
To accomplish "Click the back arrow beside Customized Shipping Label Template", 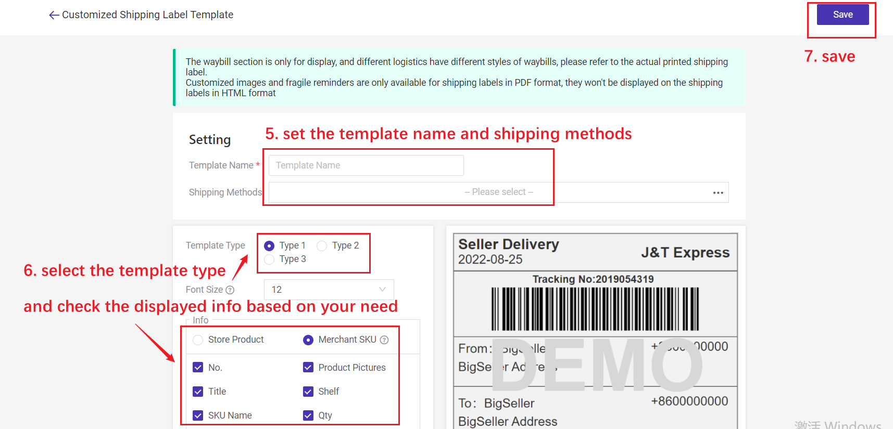I will (54, 15).
